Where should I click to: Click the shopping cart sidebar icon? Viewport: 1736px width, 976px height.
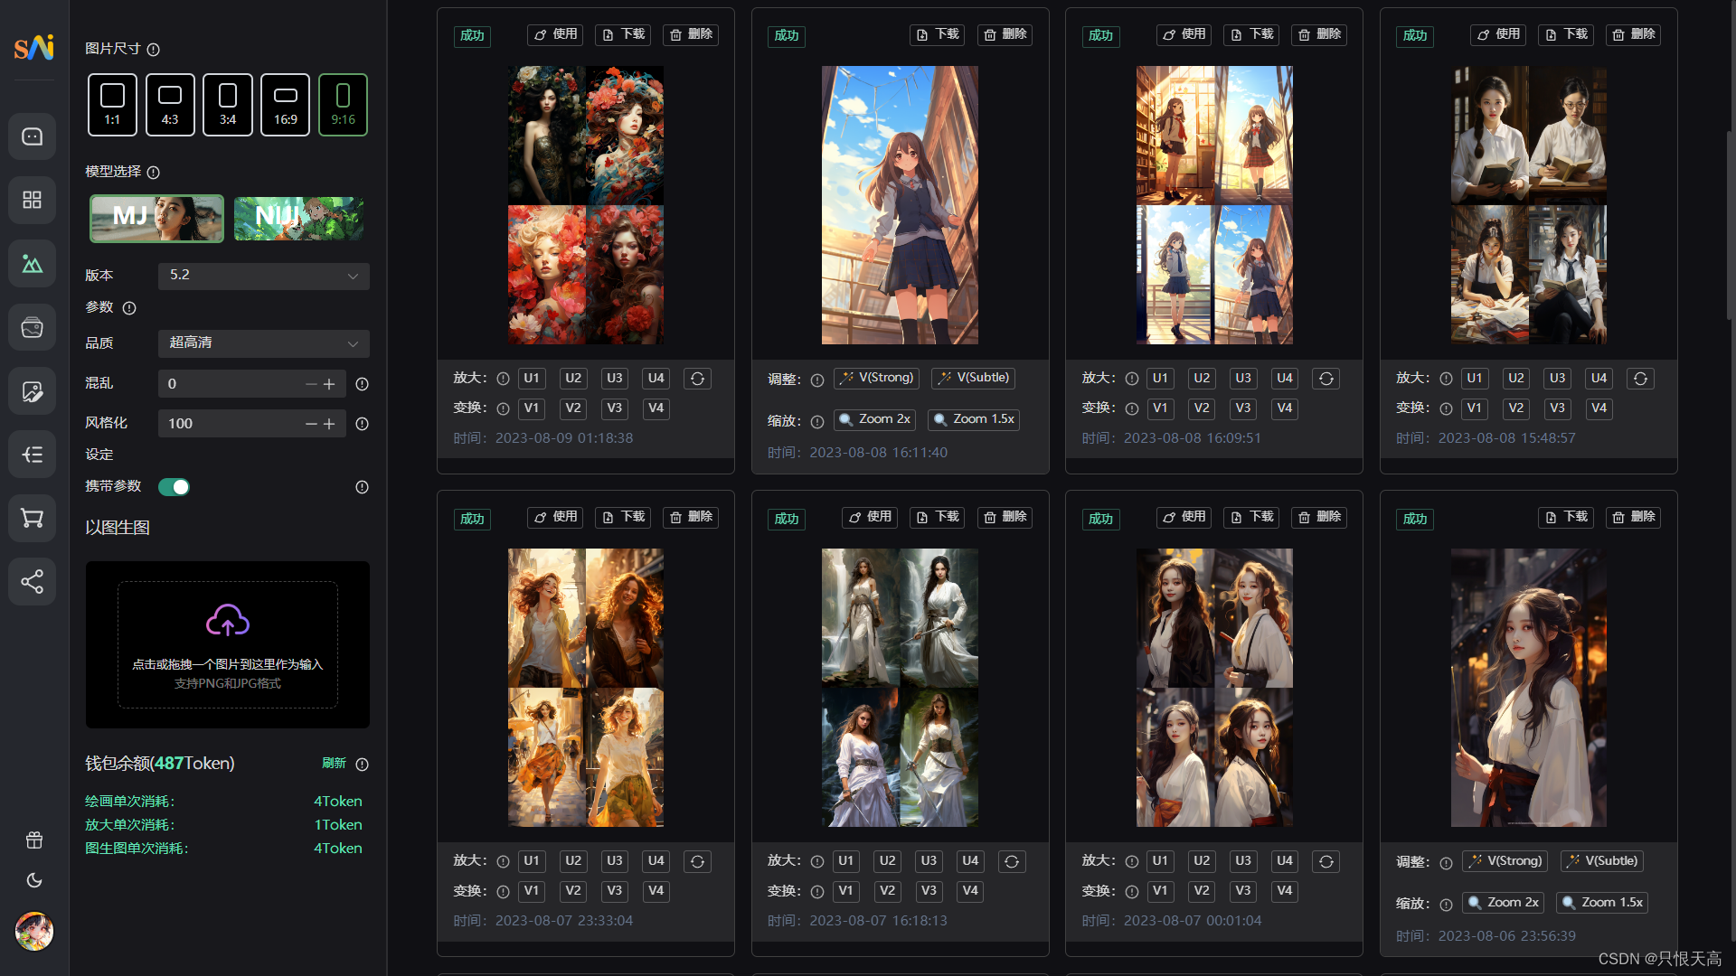coord(33,518)
